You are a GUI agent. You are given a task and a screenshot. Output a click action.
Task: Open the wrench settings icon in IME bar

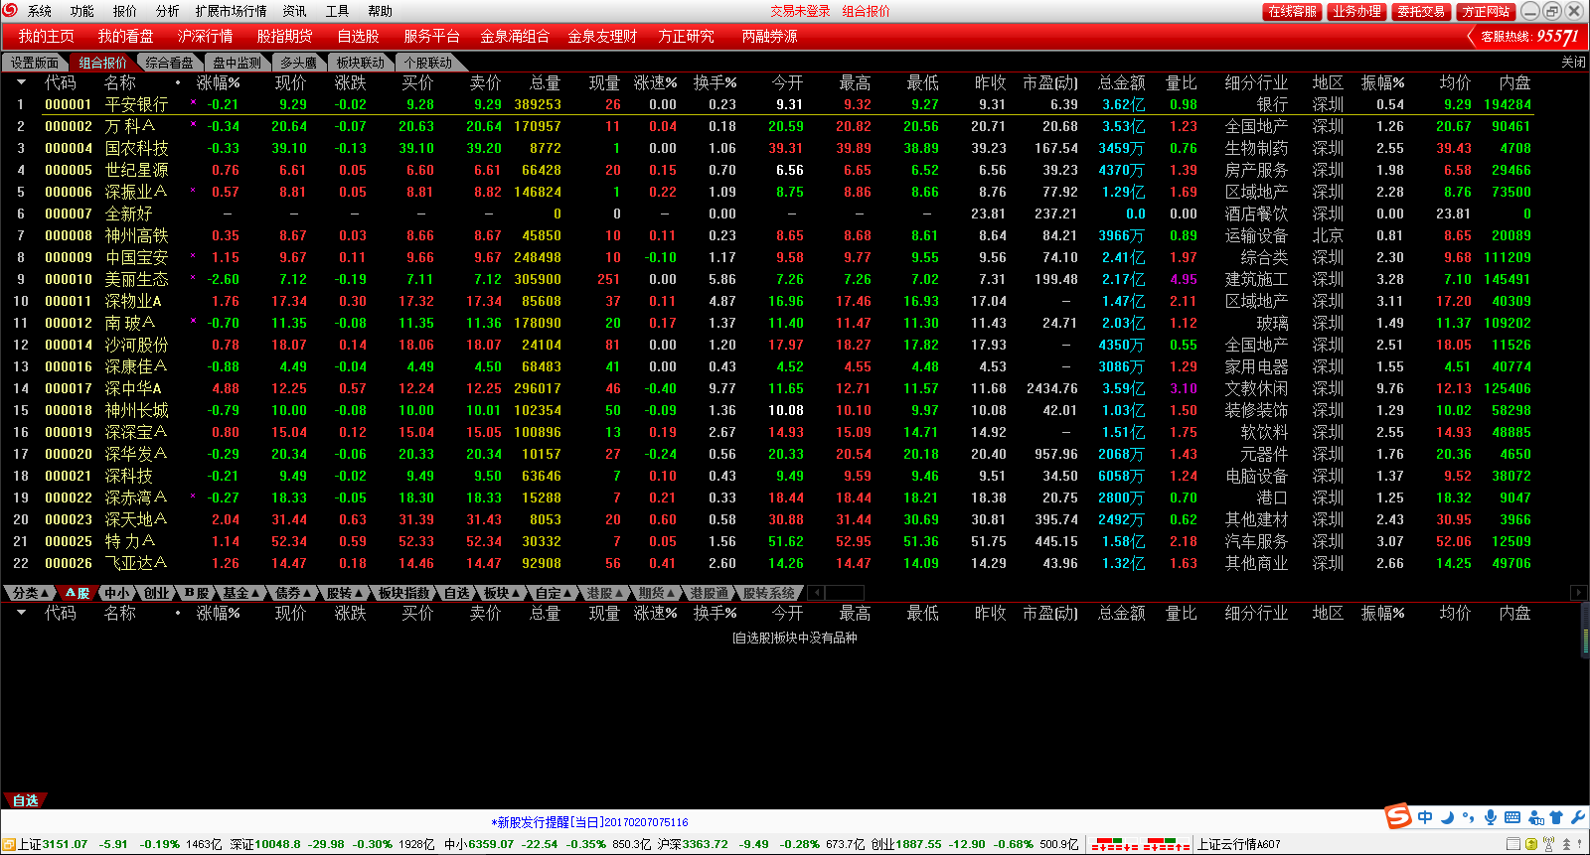pos(1577,817)
